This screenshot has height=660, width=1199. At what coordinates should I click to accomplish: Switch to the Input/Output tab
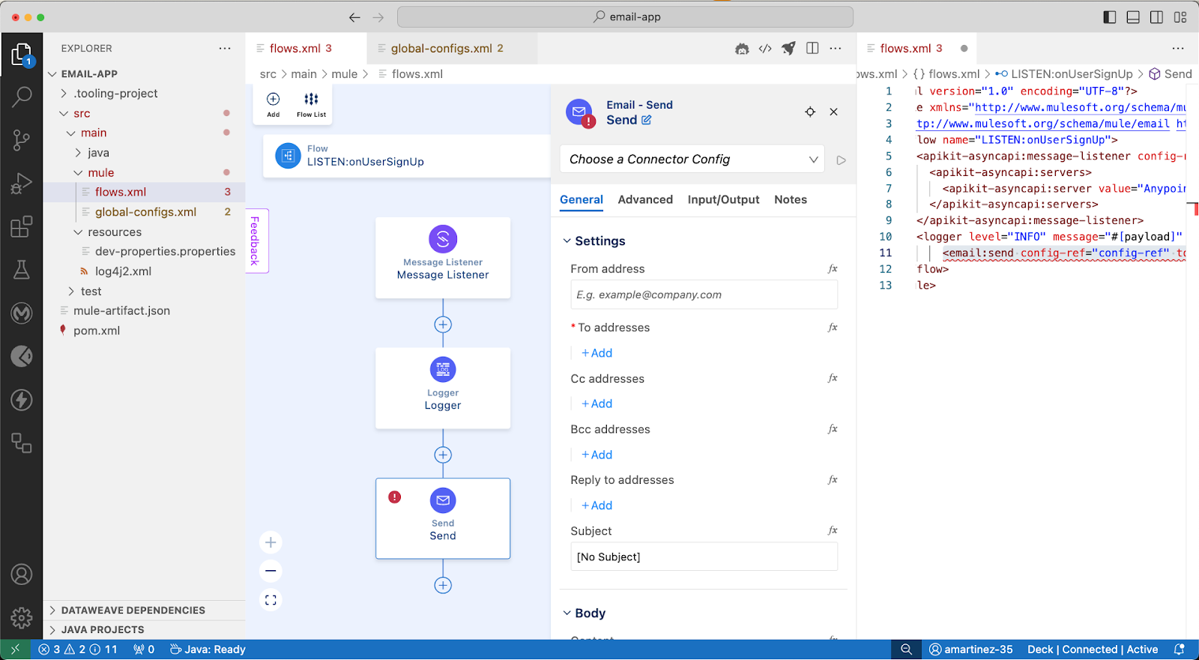(x=723, y=199)
